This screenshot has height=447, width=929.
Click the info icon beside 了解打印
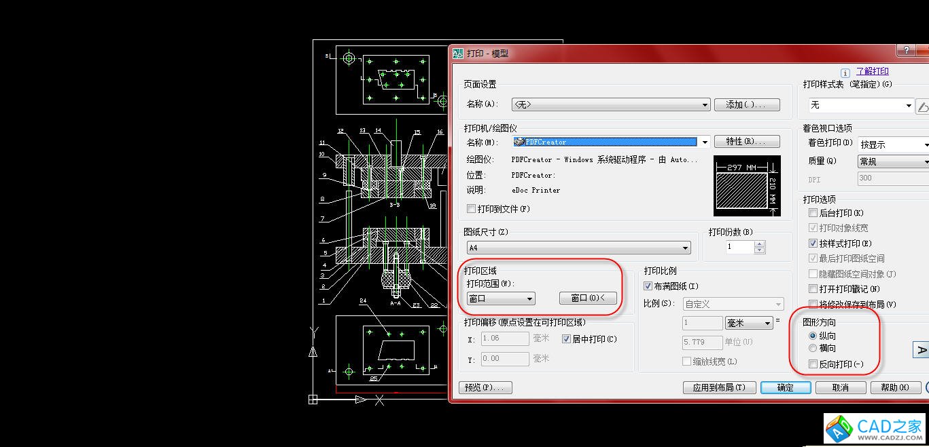tap(845, 73)
